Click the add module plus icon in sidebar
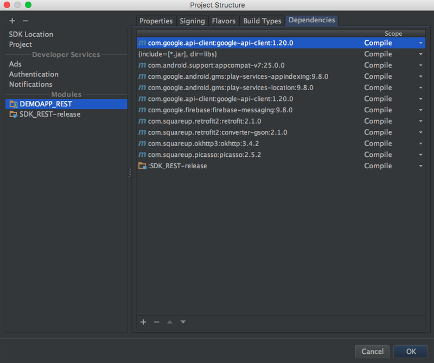This screenshot has height=363, width=434. tap(12, 21)
